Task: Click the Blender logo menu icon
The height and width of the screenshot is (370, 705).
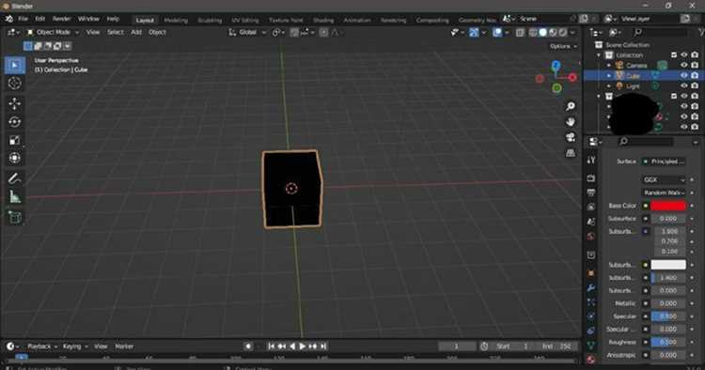Action: (x=9, y=19)
